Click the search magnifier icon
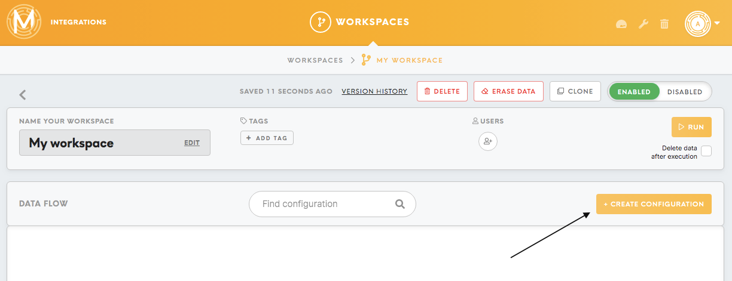732x281 pixels. click(x=400, y=204)
